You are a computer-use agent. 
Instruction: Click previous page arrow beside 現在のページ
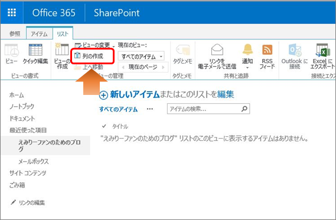coord(123,67)
